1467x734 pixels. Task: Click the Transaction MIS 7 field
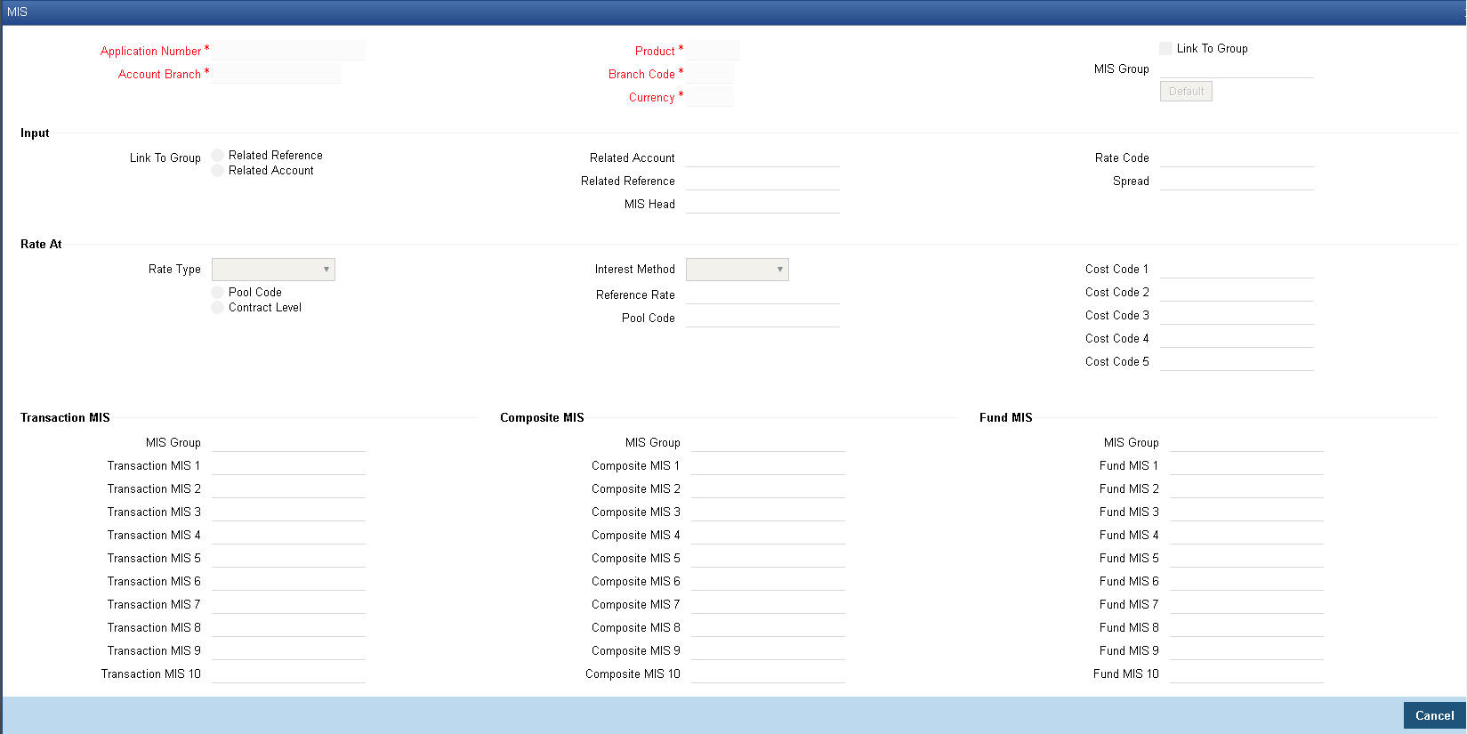click(x=288, y=604)
